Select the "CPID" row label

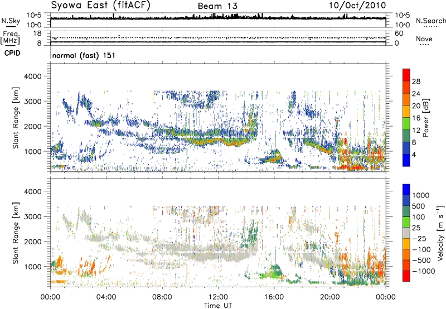pos(12,53)
